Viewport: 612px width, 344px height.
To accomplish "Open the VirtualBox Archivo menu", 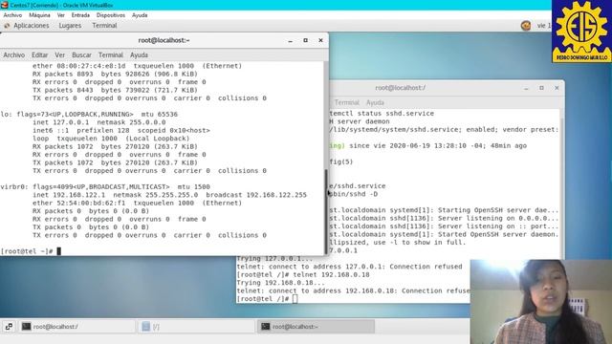I will pos(12,15).
